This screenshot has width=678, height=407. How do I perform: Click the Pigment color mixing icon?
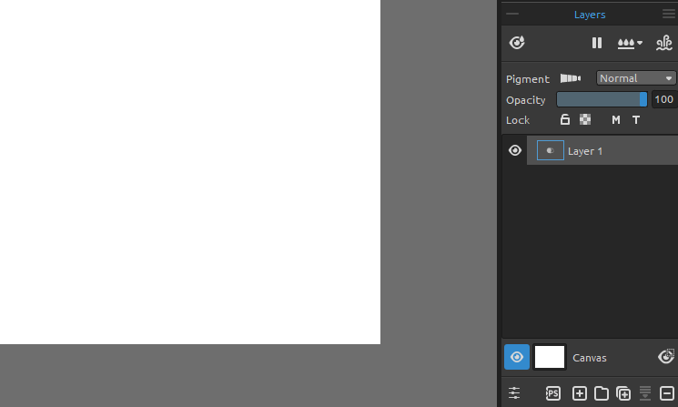(571, 78)
